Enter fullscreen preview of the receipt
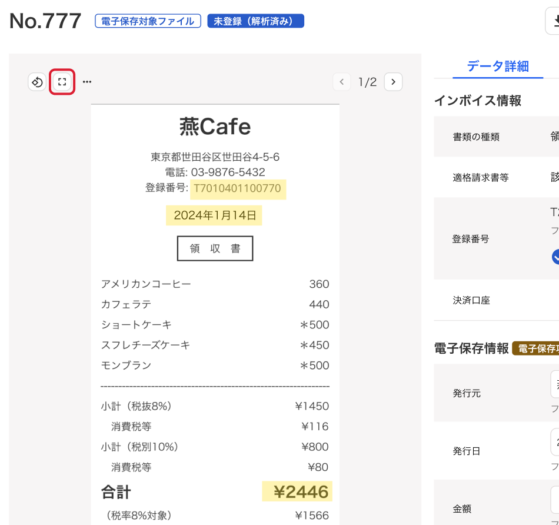Viewport: 559px width, 525px height. pyautogui.click(x=61, y=82)
